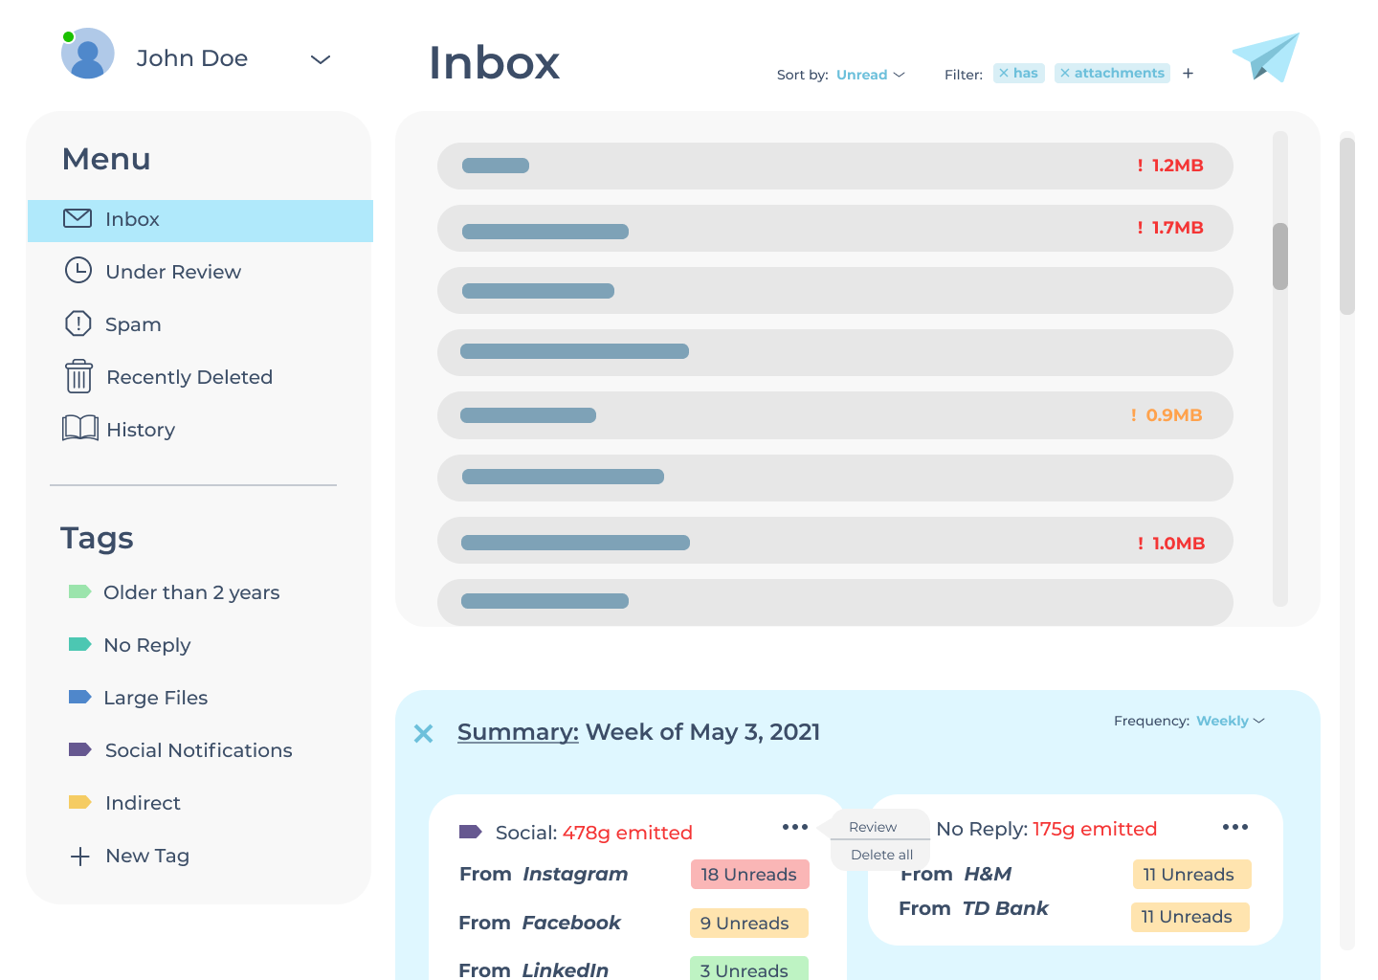The image size is (1378, 980).
Task: Open the Social card's ellipsis options icon
Action: (794, 827)
